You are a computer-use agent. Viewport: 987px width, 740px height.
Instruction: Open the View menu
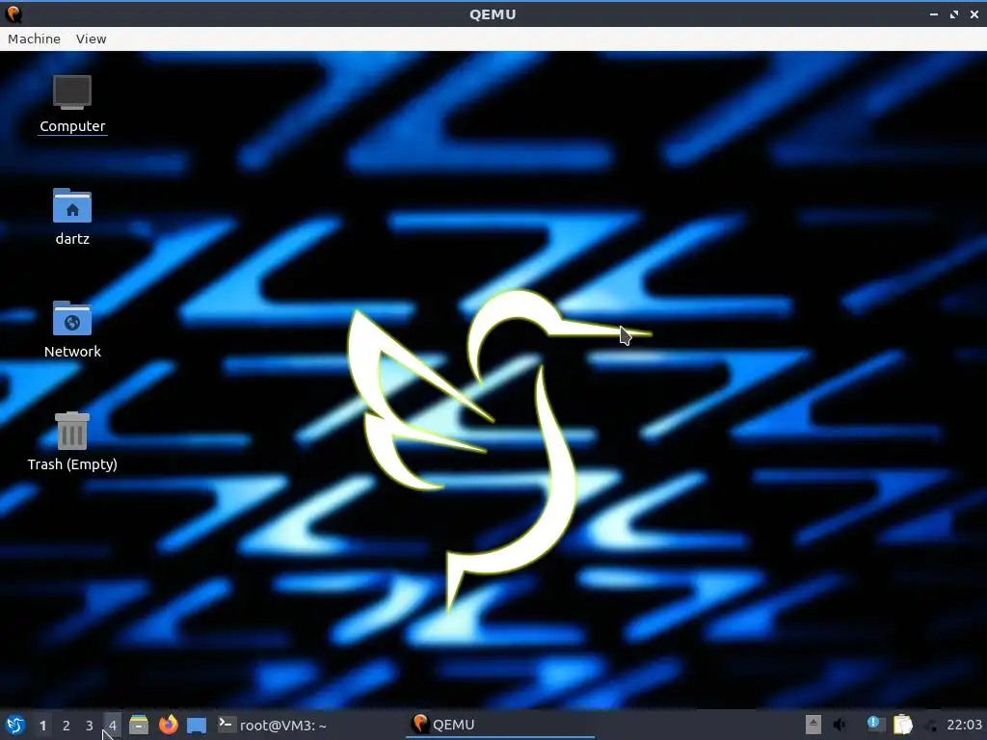[x=91, y=39]
